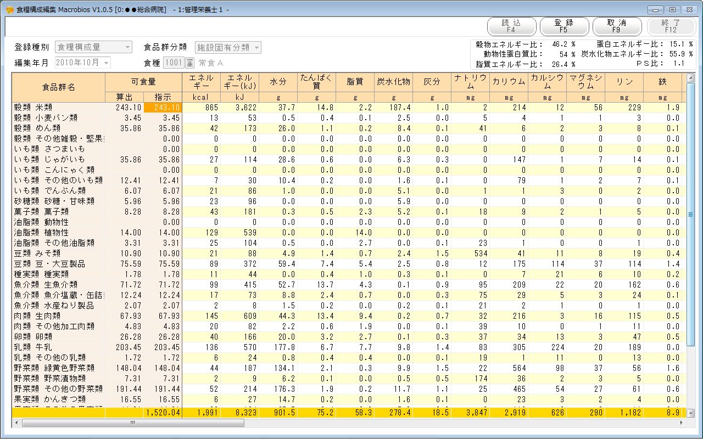Open the 登録種別 dropdown

click(x=93, y=47)
